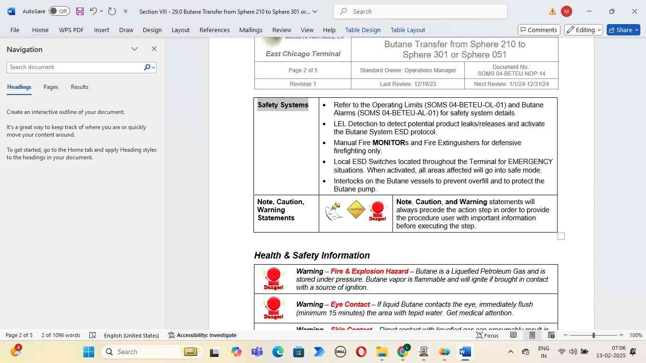Click the Danger icon beside Fire & Explosion Hazard
Viewport: 646px width, 363px height.
tap(273, 279)
